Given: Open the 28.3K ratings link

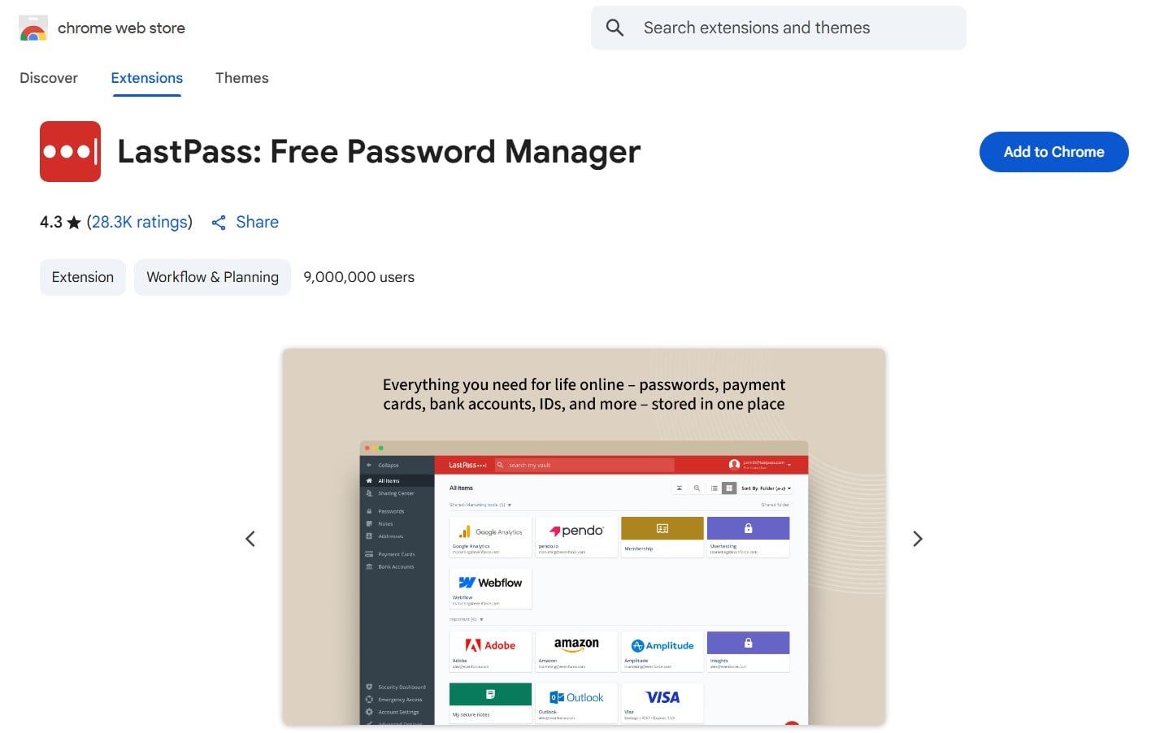Looking at the screenshot, I should [140, 221].
